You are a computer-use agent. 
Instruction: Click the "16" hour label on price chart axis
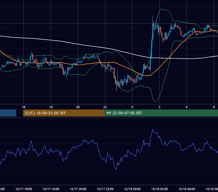click(24, 107)
